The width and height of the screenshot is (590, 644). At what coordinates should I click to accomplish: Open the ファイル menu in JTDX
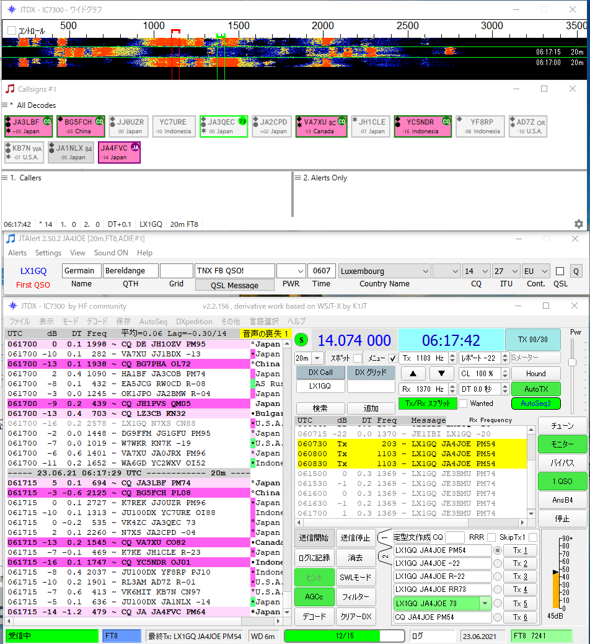[20, 321]
